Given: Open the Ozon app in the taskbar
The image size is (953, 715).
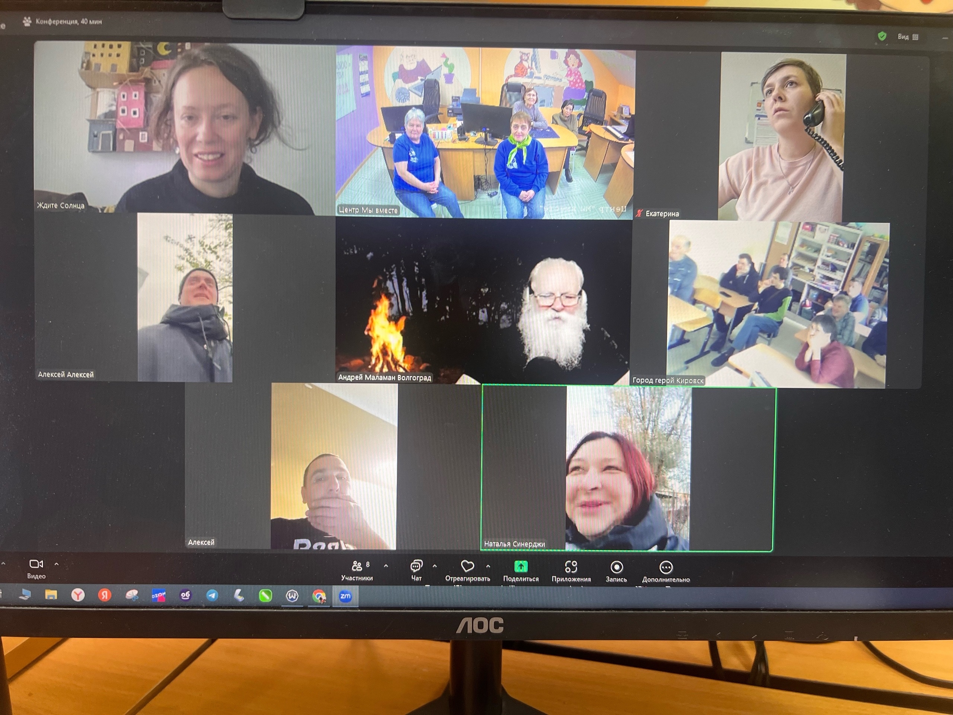Looking at the screenshot, I should [158, 595].
